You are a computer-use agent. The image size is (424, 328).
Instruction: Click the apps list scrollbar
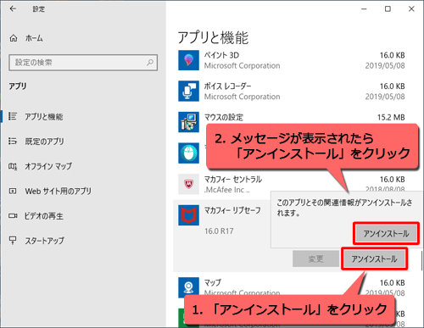(x=421, y=260)
